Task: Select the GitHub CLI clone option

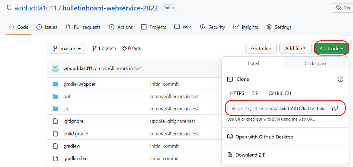Action: [x=280, y=93]
